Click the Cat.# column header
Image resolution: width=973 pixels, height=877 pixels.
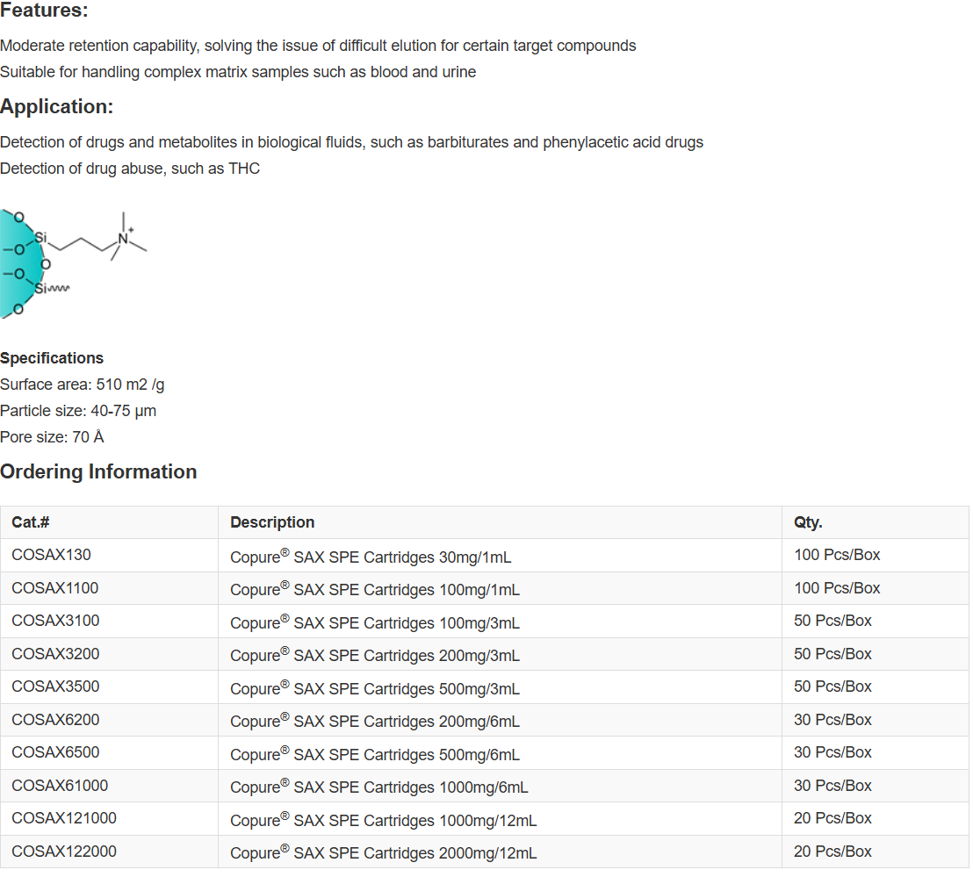coord(31,522)
